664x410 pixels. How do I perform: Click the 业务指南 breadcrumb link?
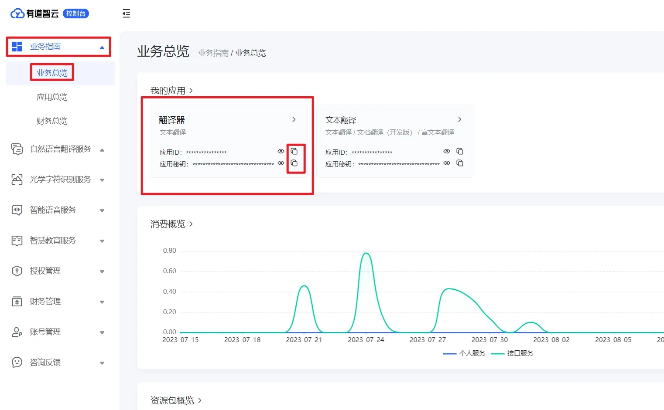(x=213, y=53)
